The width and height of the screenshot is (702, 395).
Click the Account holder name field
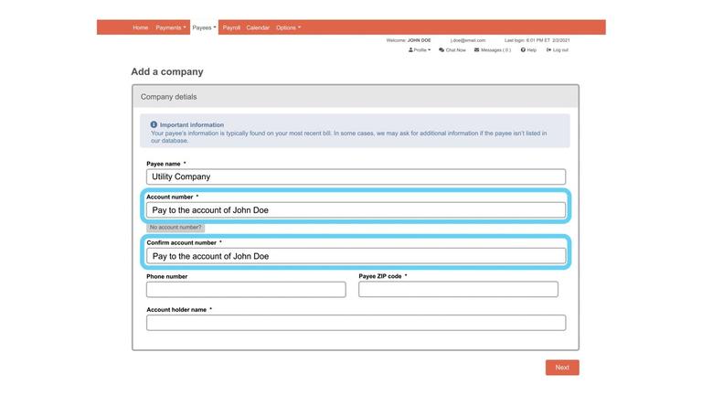point(356,323)
